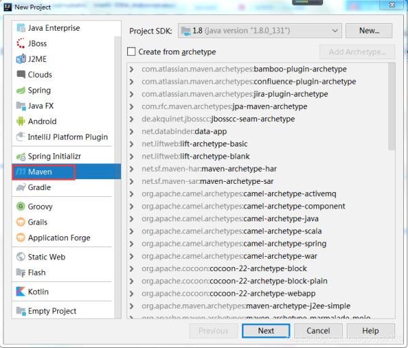408x348 pixels.
Task: Expand lift-archetype-basic entry
Action: pyautogui.click(x=132, y=144)
